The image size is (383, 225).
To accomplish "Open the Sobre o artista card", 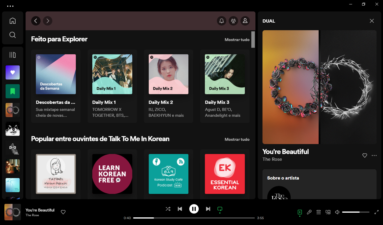I will click(x=320, y=184).
